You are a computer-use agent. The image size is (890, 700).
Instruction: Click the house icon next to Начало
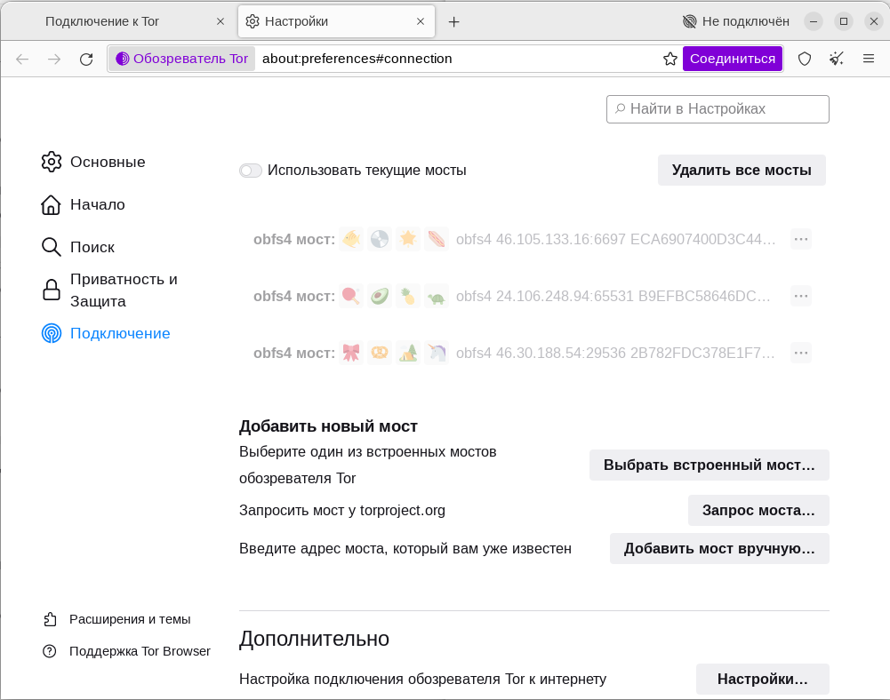(51, 205)
